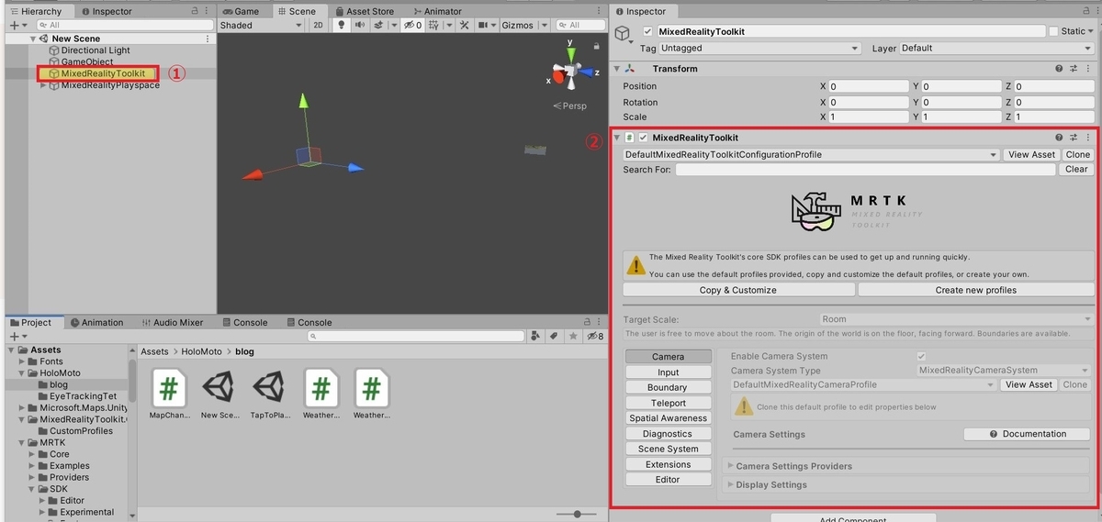This screenshot has width=1102, height=522.
Task: Open Hierarchy panel kebab menu
Action: [207, 12]
